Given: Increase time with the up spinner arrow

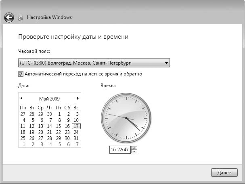Looking at the screenshot, I should pyautogui.click(x=134, y=148).
